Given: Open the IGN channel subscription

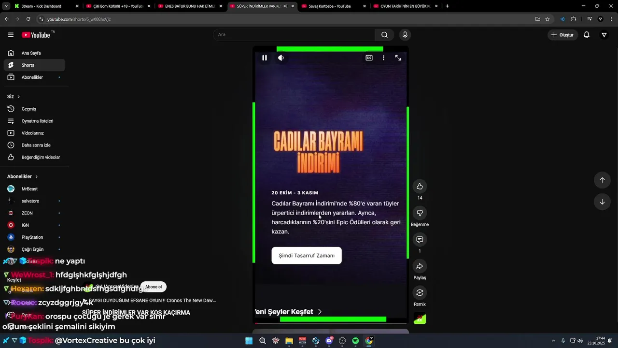Looking at the screenshot, I should (x=34, y=225).
